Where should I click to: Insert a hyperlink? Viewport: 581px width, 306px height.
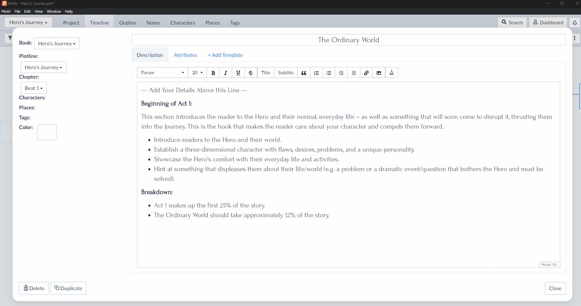pyautogui.click(x=366, y=73)
